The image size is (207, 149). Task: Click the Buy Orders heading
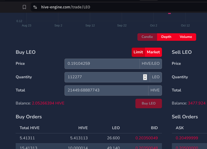[x=29, y=117]
